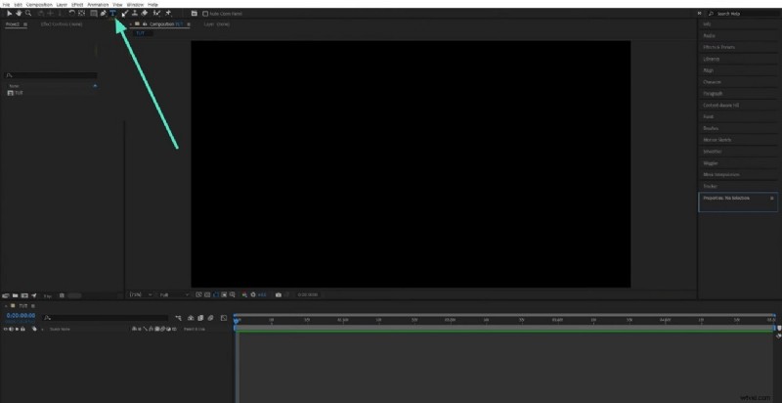The image size is (782, 403).
Task: Switch to the Layer (none) tab
Action: (217, 23)
